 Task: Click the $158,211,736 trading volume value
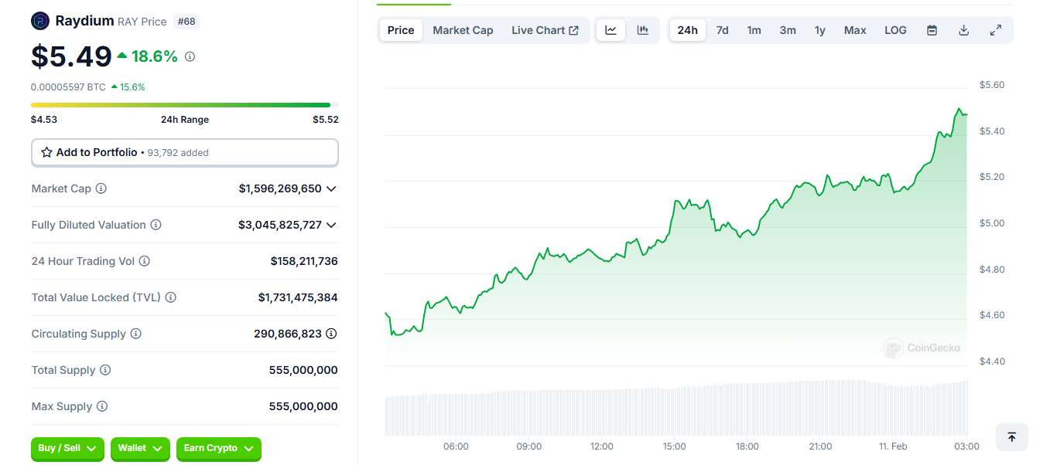click(304, 261)
